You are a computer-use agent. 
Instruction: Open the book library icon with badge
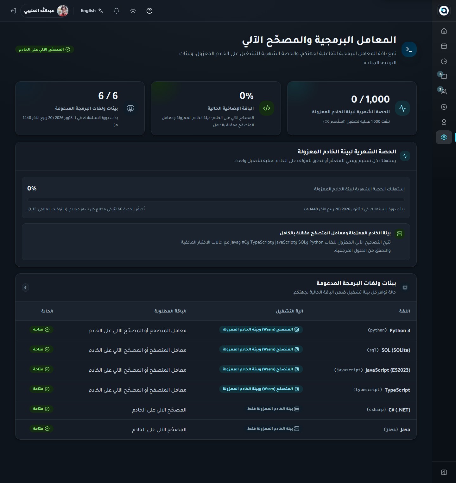[444, 76]
